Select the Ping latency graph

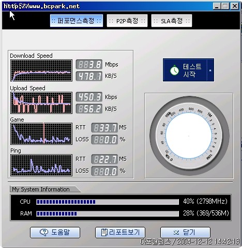pyautogui.click(x=41, y=165)
